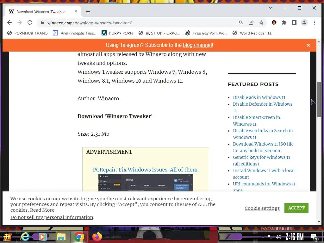324x243 pixels.
Task: Open the Word Replacer II bookmark
Action: [x=252, y=33]
